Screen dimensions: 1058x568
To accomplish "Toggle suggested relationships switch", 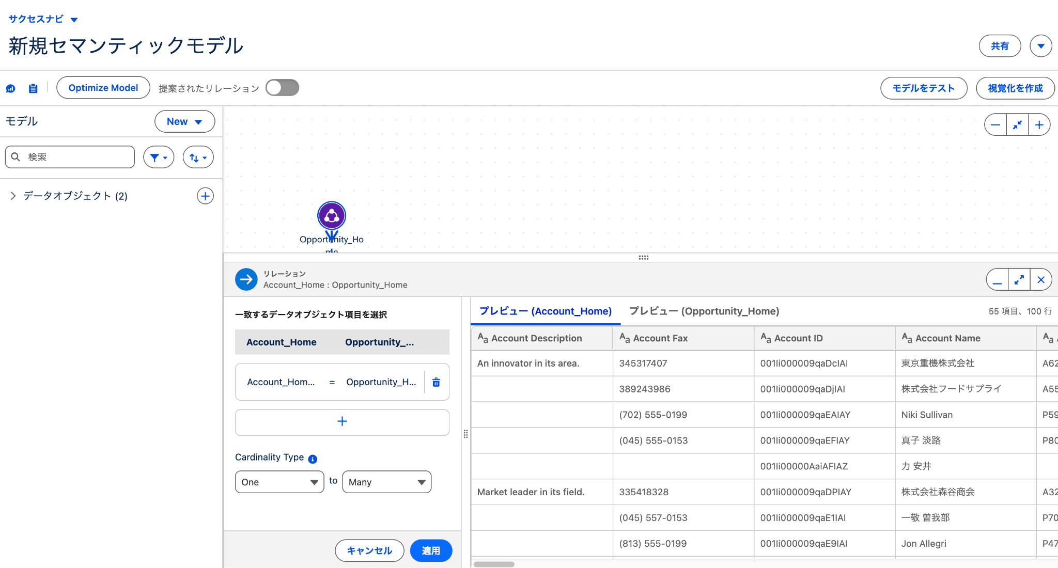I will coord(282,88).
